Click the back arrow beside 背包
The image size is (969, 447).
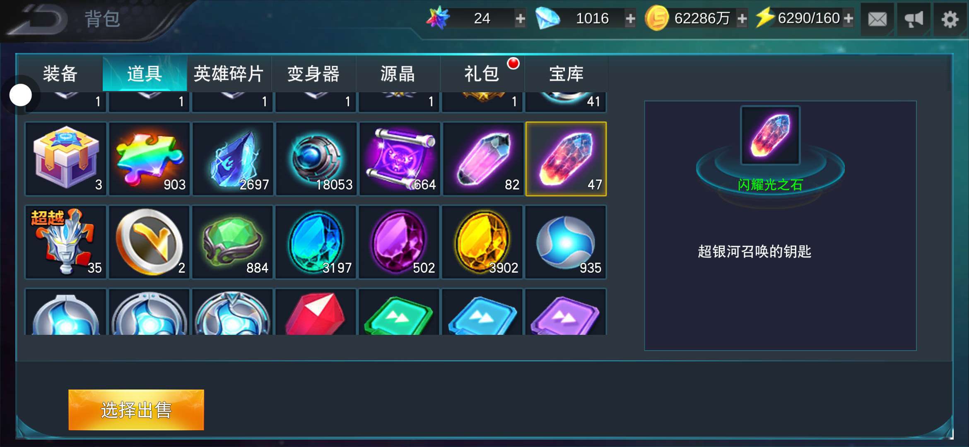click(39, 19)
